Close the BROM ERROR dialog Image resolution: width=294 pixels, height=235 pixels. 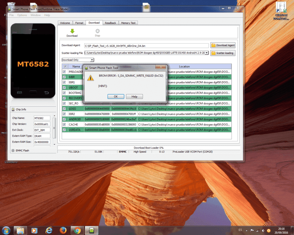pos(161,67)
